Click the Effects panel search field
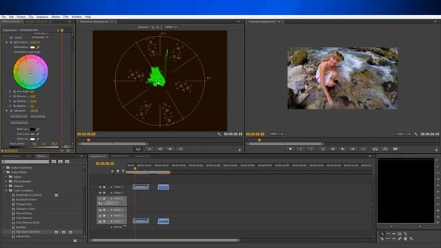The width and height of the screenshot is (441, 248). click(25, 162)
